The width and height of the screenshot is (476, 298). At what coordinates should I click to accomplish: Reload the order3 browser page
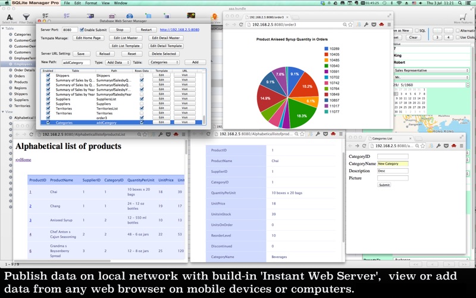point(241,24)
